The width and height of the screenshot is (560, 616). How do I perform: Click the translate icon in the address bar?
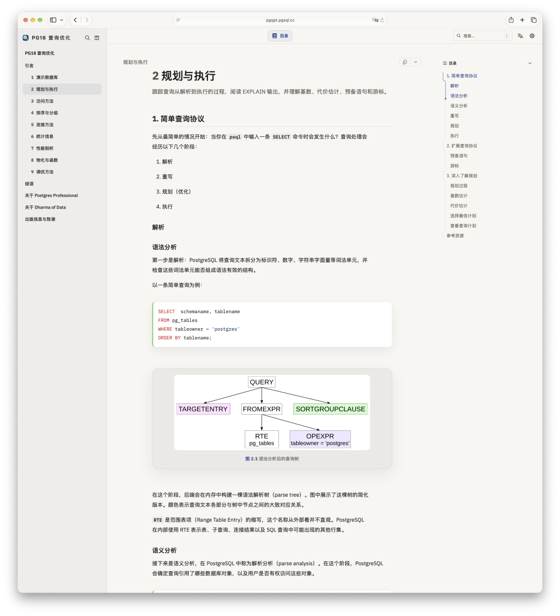click(375, 20)
